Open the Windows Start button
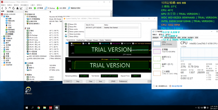Viewport: 218px width, 110px height. point(27,108)
